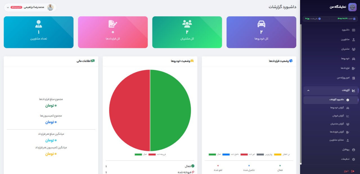The image size is (360, 174).
Task: Click the میانگین کمیسیون هر قرارداد label
Action: [x=51, y=147]
